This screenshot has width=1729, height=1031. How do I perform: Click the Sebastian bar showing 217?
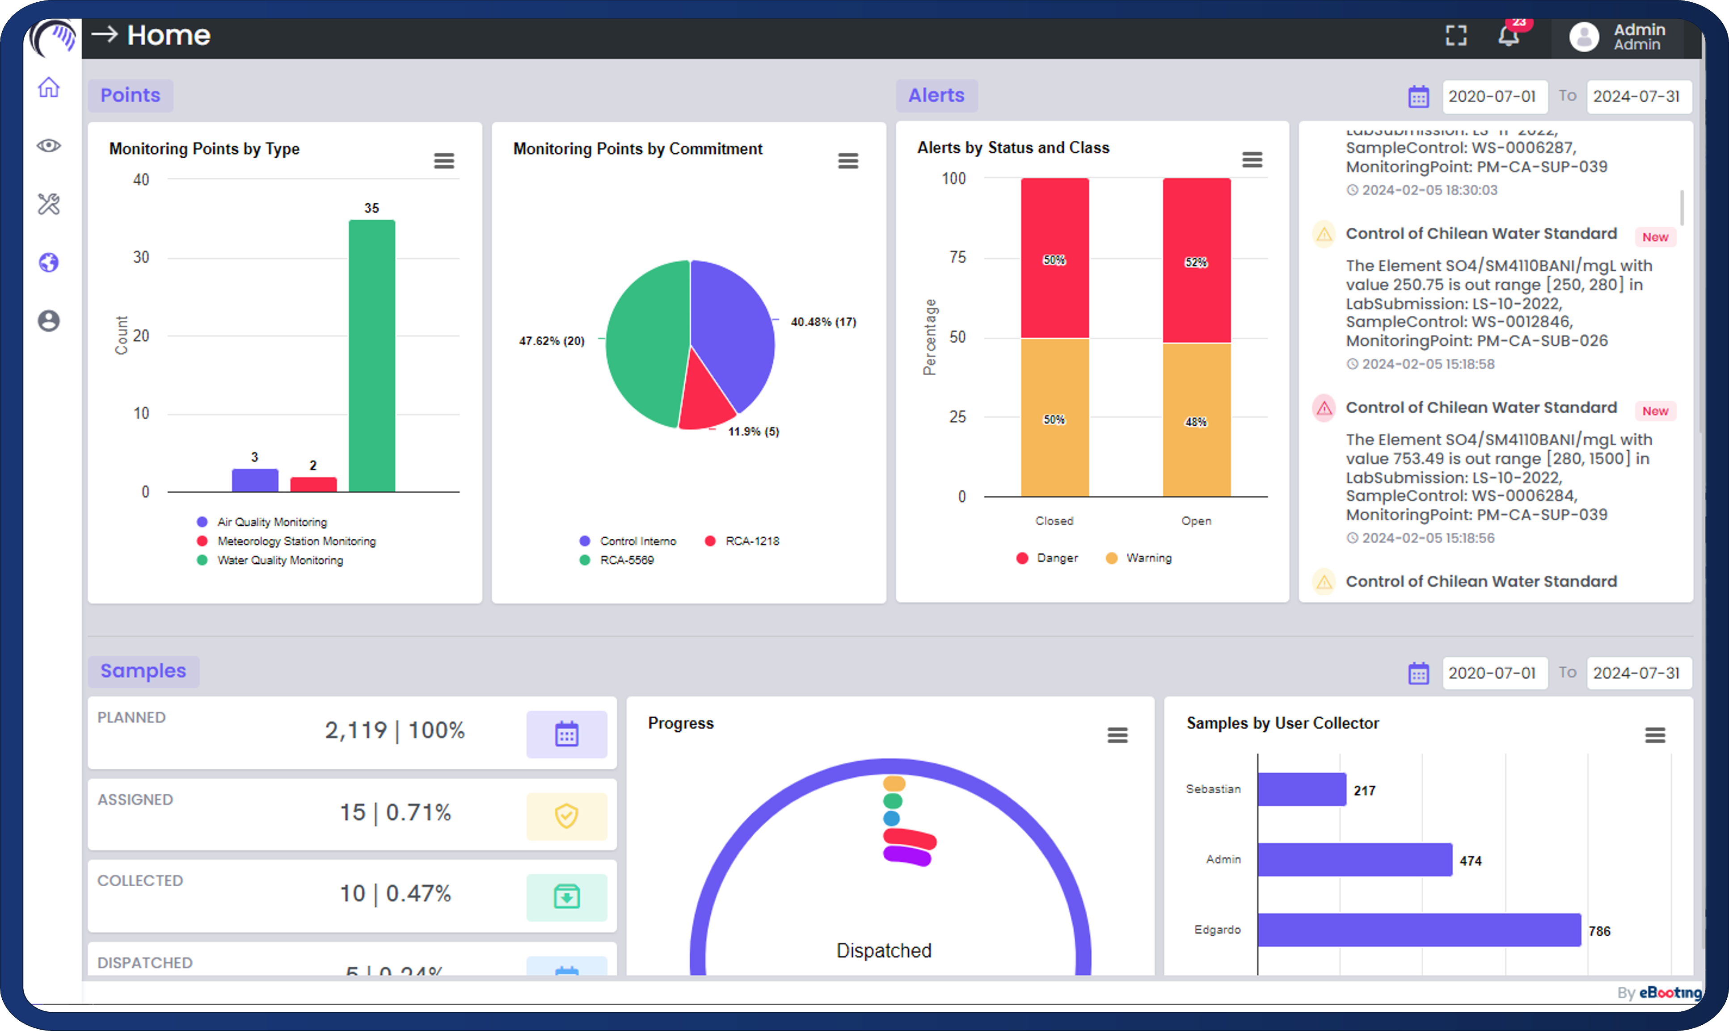click(1301, 789)
